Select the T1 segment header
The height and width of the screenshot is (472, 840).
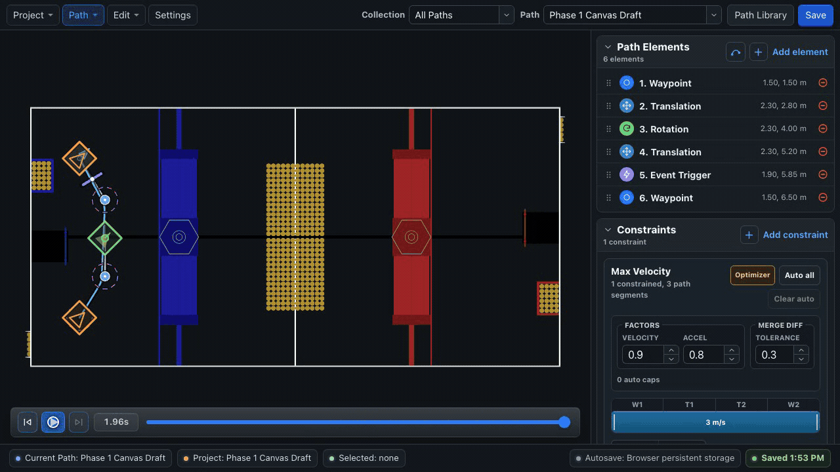[x=689, y=404]
